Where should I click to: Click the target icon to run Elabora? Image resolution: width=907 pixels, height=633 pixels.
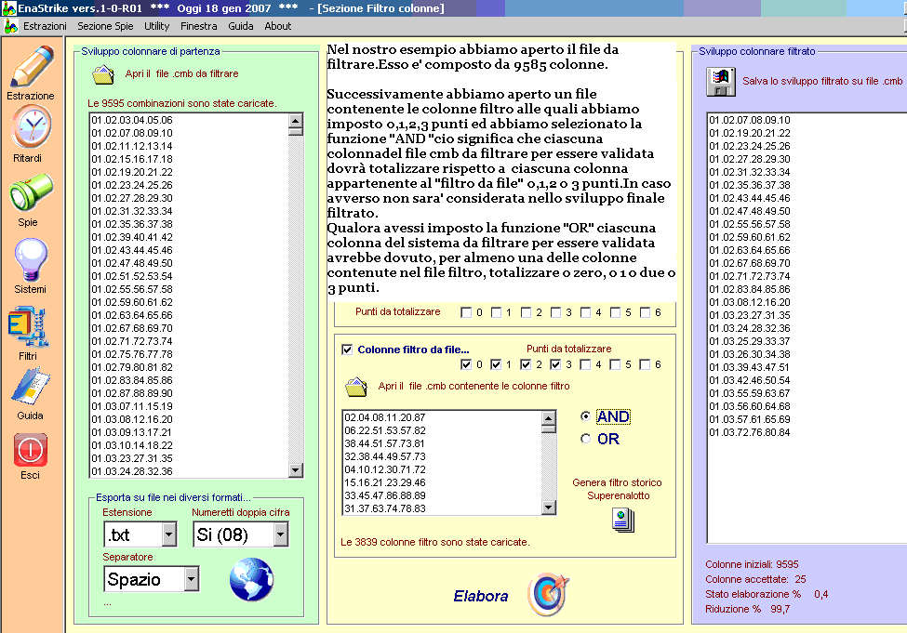(548, 594)
